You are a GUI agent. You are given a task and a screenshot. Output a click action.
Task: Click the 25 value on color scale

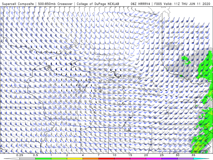[162, 155]
